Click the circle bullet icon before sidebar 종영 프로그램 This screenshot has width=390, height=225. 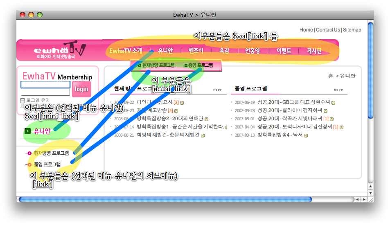(29, 164)
